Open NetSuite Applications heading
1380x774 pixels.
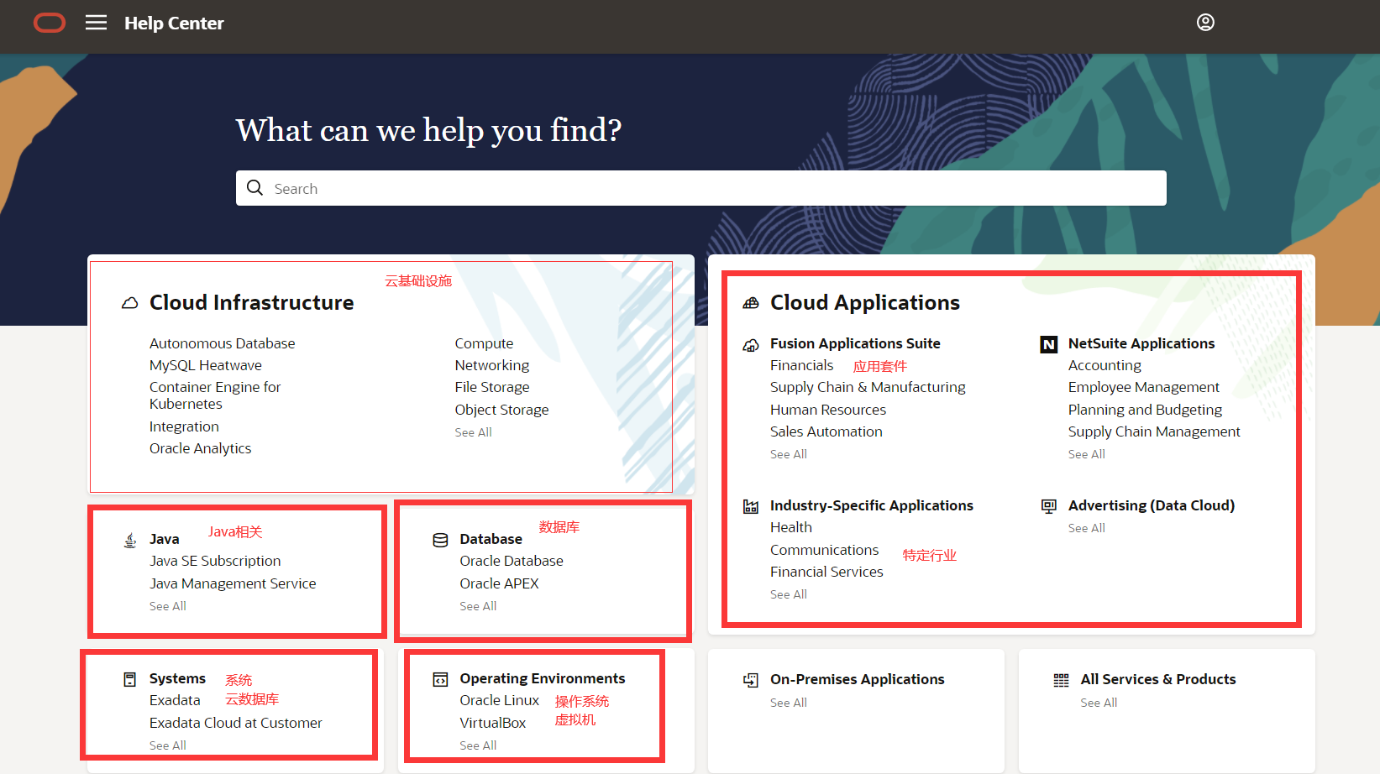[x=1141, y=343]
